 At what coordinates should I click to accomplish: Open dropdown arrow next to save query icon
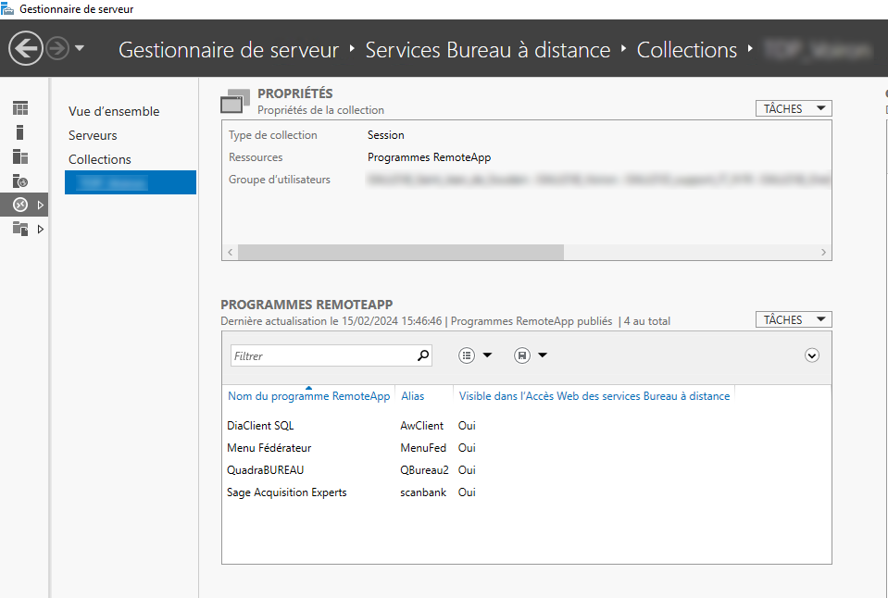pos(543,355)
